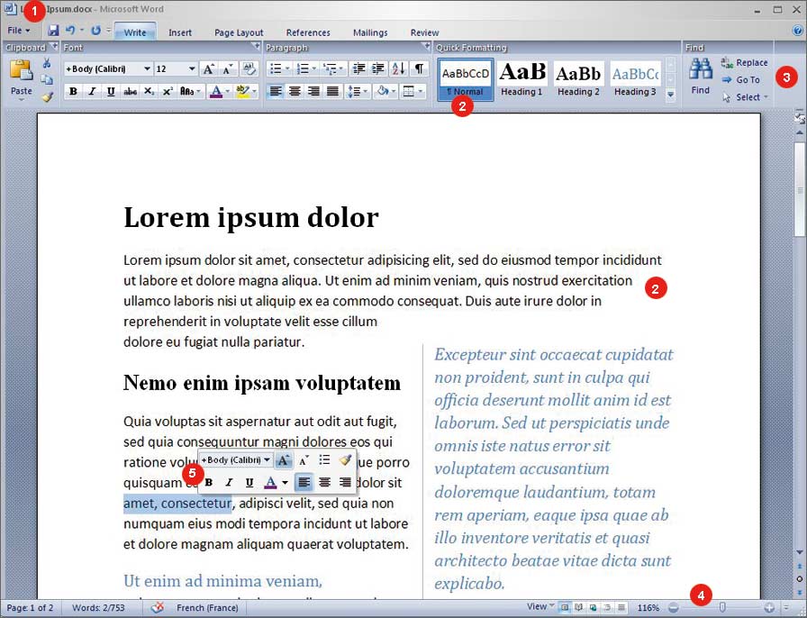The height and width of the screenshot is (618, 807).
Task: Open the Help question mark icon
Action: 797,31
